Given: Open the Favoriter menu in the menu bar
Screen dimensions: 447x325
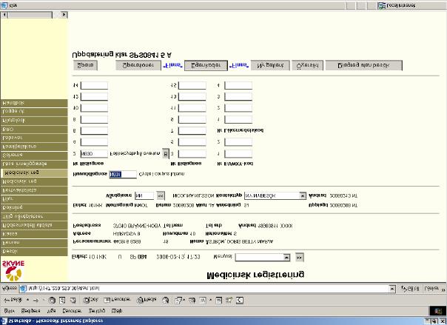Looking at the screenshot, I should pos(72,311).
